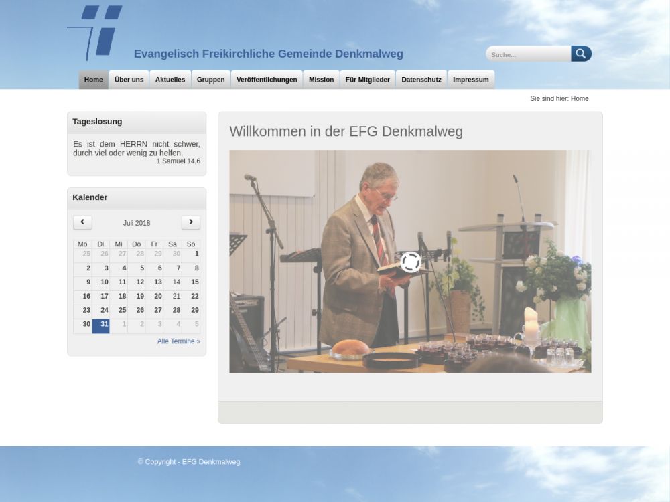Click the site title Evangelisch Freikirchliche Gemeinde
Viewport: 670px width, 502px height.
point(268,54)
